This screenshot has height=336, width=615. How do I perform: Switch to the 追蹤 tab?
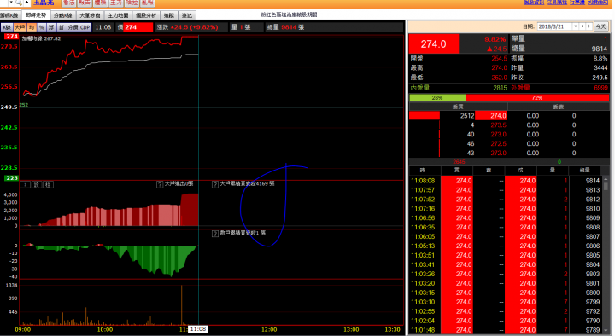[169, 15]
